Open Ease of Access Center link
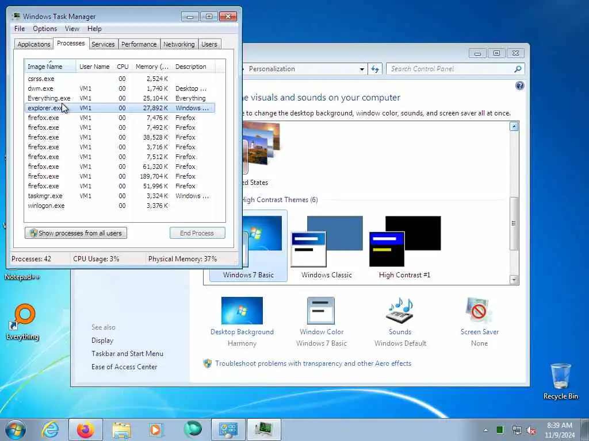 point(124,367)
